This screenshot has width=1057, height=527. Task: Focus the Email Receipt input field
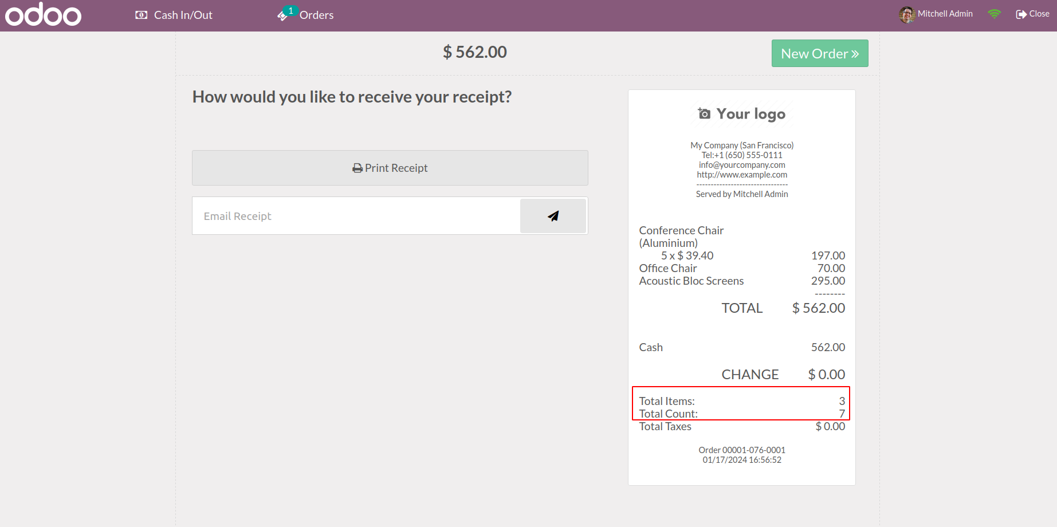[x=356, y=216]
